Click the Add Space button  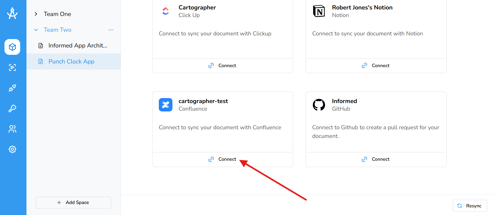pyautogui.click(x=73, y=202)
